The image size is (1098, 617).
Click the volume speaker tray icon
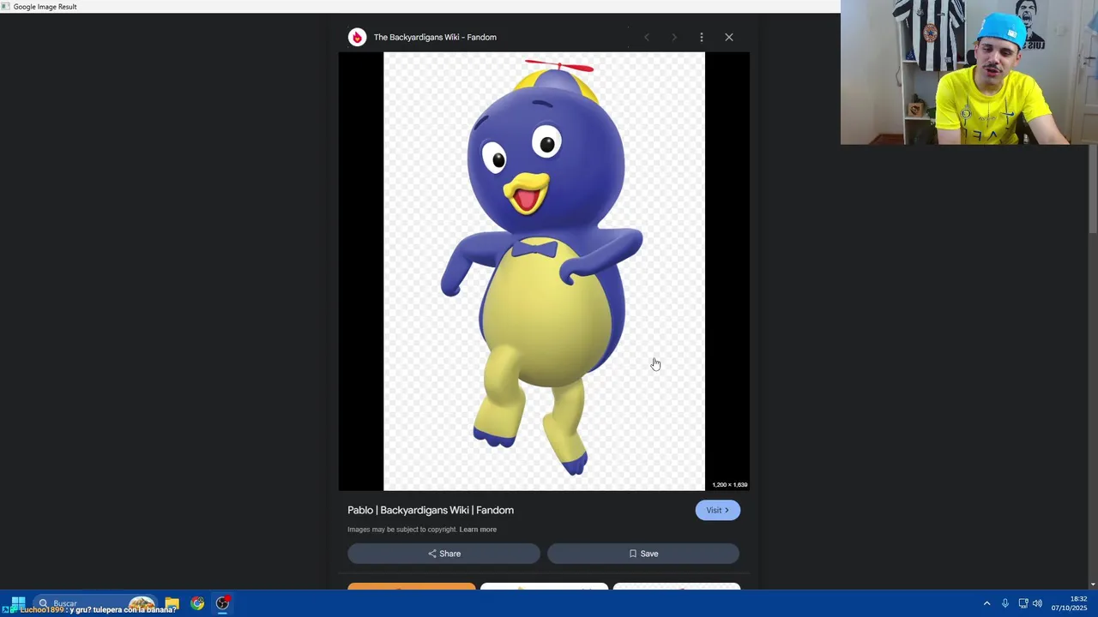[1037, 603]
